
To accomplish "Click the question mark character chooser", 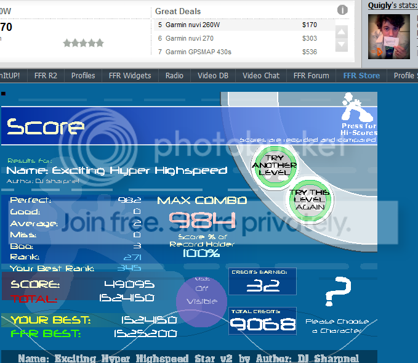I will point(337,295).
